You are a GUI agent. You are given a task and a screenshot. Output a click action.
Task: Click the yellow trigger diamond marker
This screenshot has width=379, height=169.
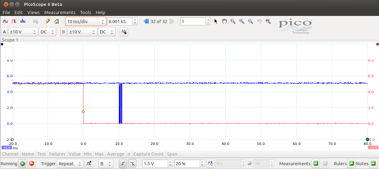[x=83, y=112]
